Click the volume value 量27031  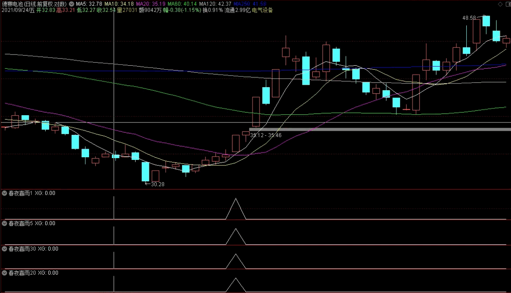click(127, 10)
